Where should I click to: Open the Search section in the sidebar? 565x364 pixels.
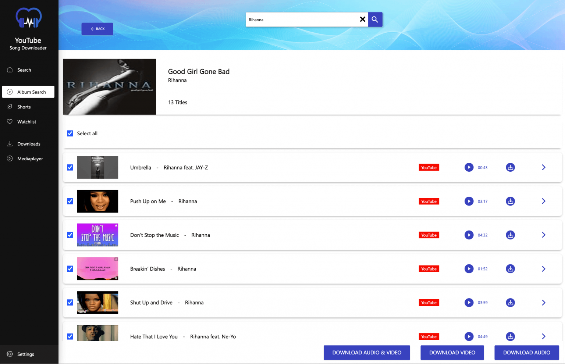click(24, 69)
